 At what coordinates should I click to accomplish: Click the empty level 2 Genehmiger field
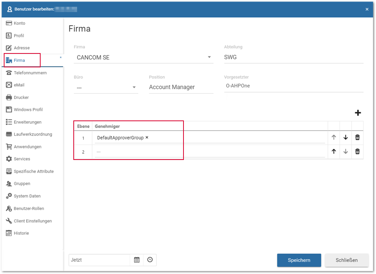tap(210, 152)
